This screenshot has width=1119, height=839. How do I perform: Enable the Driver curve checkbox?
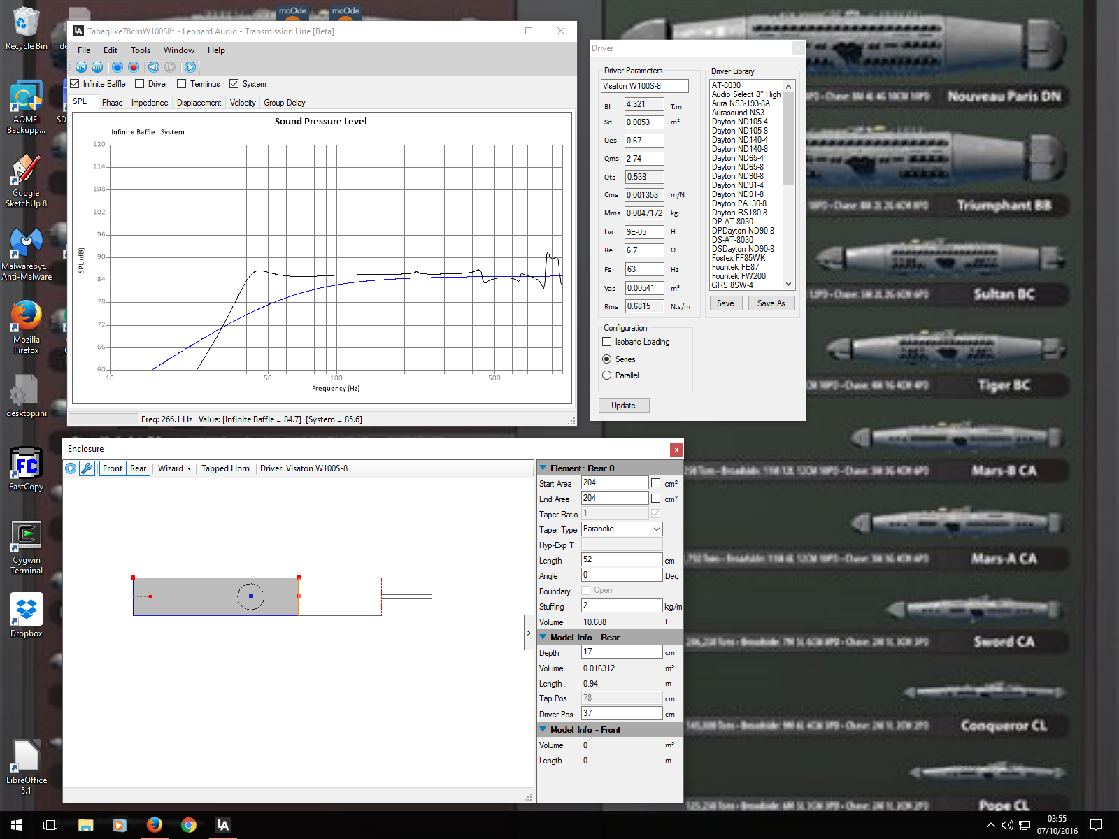coord(140,84)
